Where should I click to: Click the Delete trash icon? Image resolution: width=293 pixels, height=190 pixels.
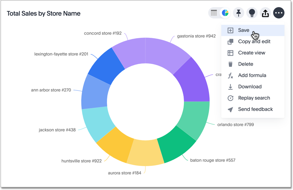pos(231,64)
